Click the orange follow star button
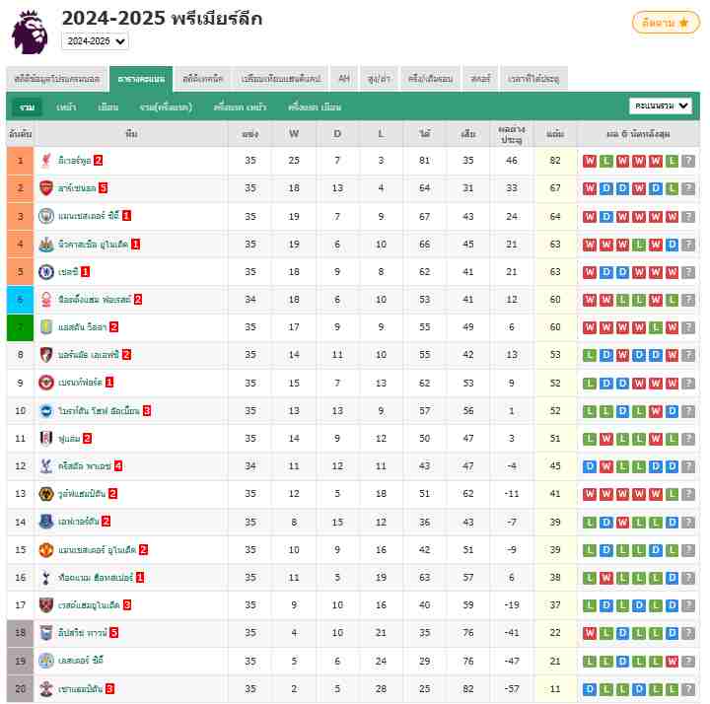This screenshot has height=704, width=710. pos(666,23)
